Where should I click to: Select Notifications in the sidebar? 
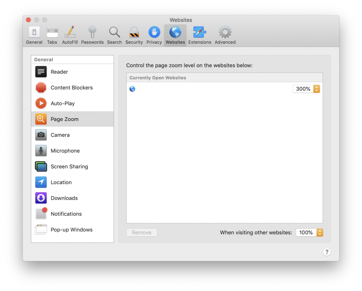click(x=72, y=214)
